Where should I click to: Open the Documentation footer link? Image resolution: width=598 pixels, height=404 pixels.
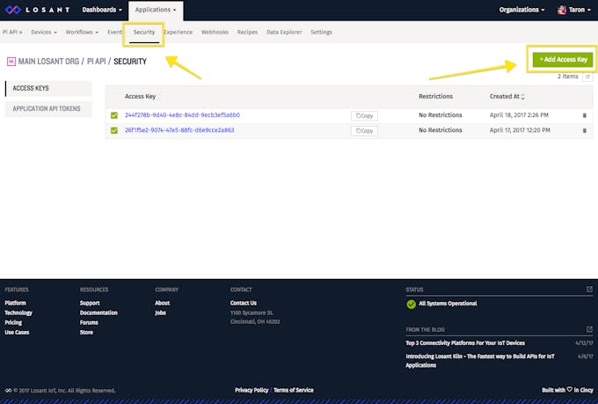coord(98,312)
